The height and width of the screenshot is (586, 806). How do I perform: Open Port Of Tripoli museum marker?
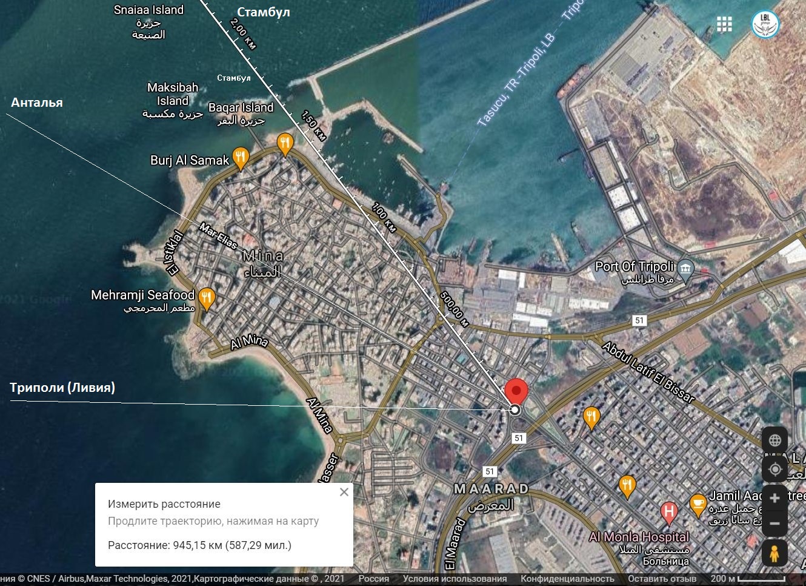pos(685,269)
